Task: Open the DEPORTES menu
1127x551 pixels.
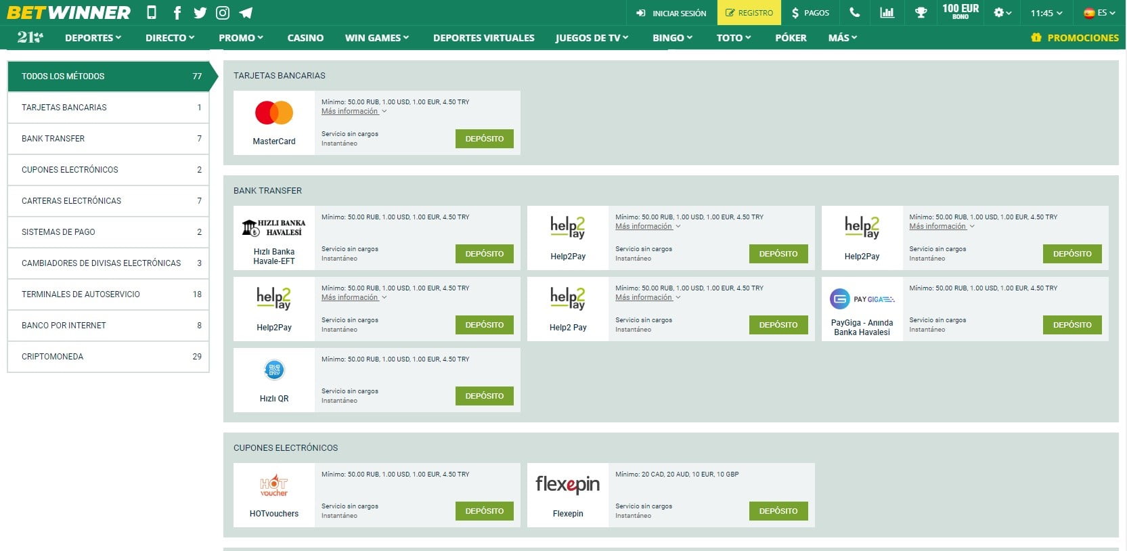Action: point(93,38)
